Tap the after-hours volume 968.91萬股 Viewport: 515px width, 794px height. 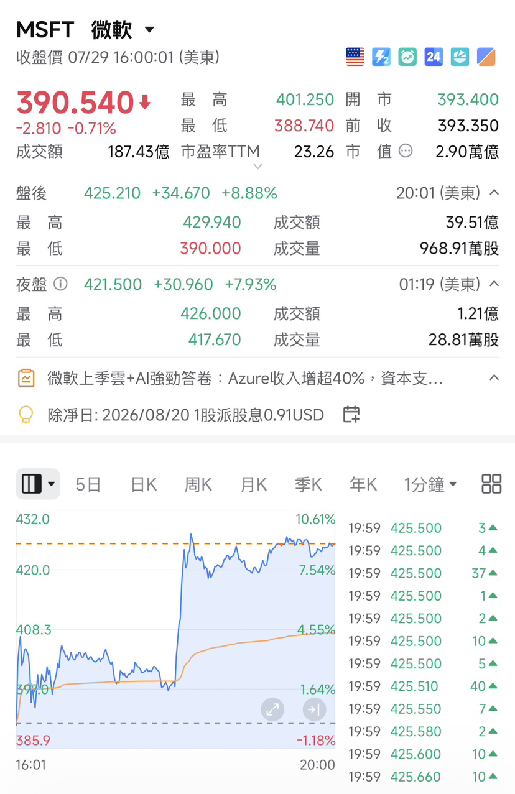pos(459,249)
